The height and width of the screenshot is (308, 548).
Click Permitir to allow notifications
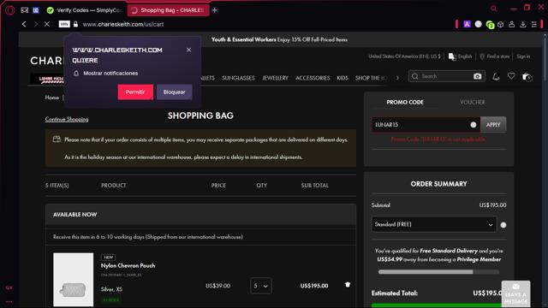tap(135, 92)
